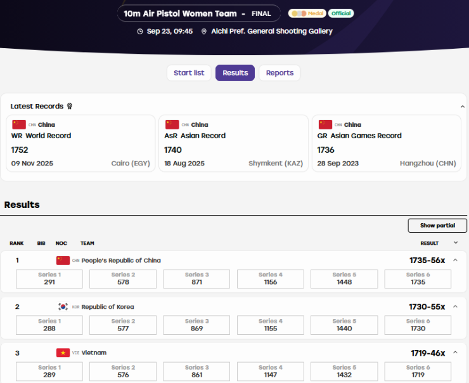Click the medal ribbon icon beside Latest Records
This screenshot has width=469, height=383.
click(x=69, y=107)
